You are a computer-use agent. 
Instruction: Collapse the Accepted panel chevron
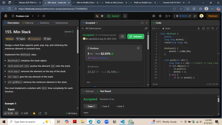pos(147,23)
